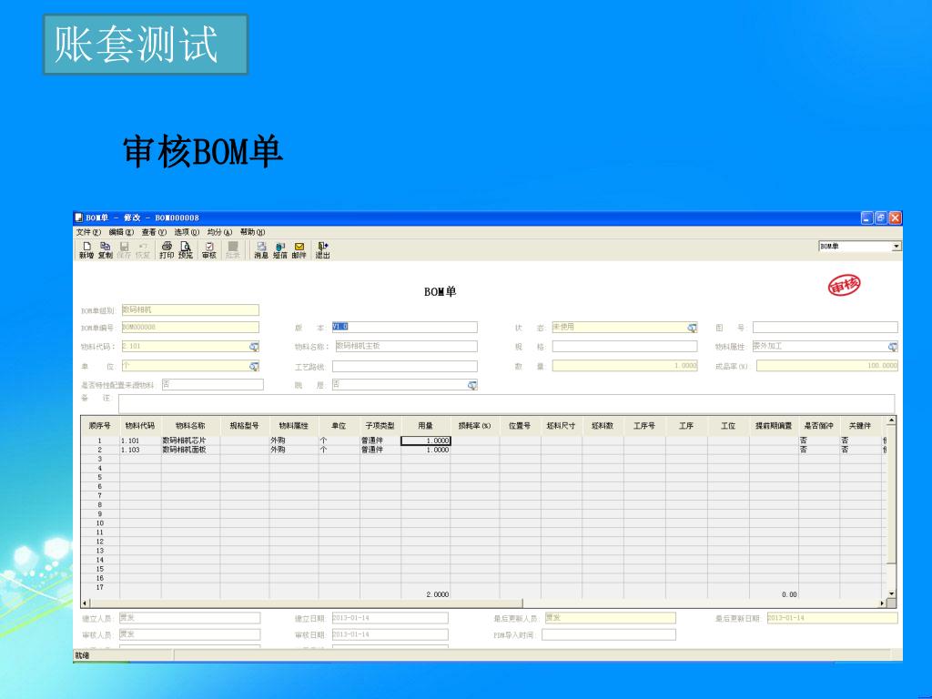This screenshot has height=699, width=932.
Task: Open the BOM单 dropdown in the toolbar
Action: pos(897,246)
